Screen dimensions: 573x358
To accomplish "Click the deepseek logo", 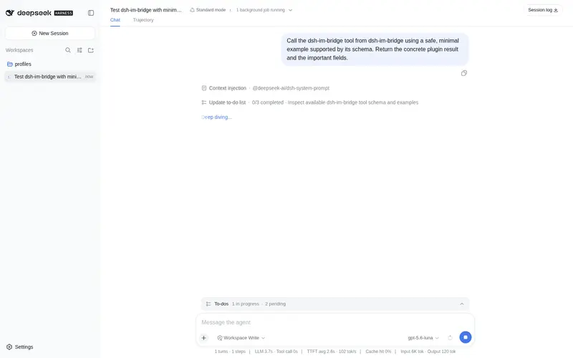I will click(29, 13).
